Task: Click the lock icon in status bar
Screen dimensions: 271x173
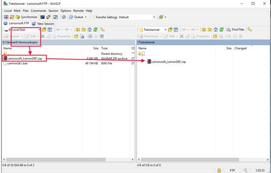Action: pos(219,170)
